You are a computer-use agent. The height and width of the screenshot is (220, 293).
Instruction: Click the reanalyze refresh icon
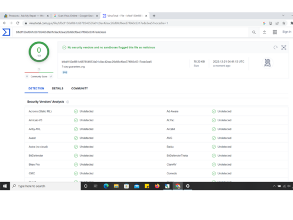275,48
